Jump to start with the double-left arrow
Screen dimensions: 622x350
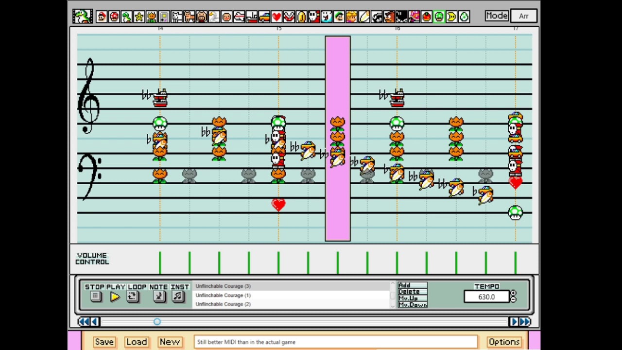84,321
